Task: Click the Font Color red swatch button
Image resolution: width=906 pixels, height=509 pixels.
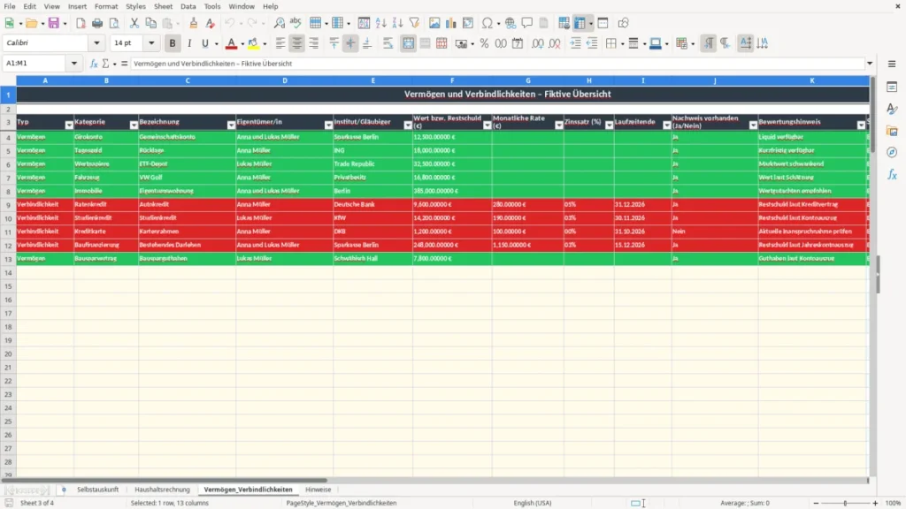Action: pos(231,43)
